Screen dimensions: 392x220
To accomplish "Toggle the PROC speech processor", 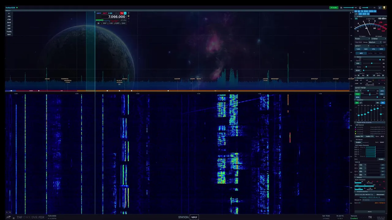I will tap(358, 94).
